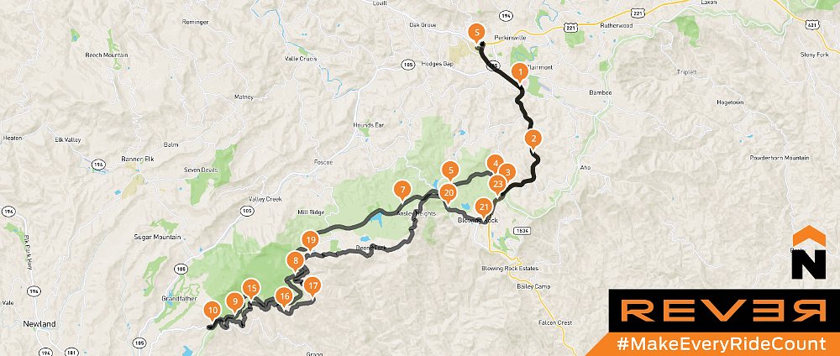Viewport: 840px width, 356px height.
Task: Select waypoint marker 8
Action: pyautogui.click(x=295, y=263)
